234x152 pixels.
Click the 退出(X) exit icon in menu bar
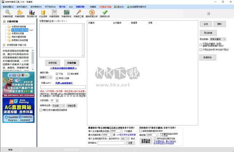tap(115, 7)
